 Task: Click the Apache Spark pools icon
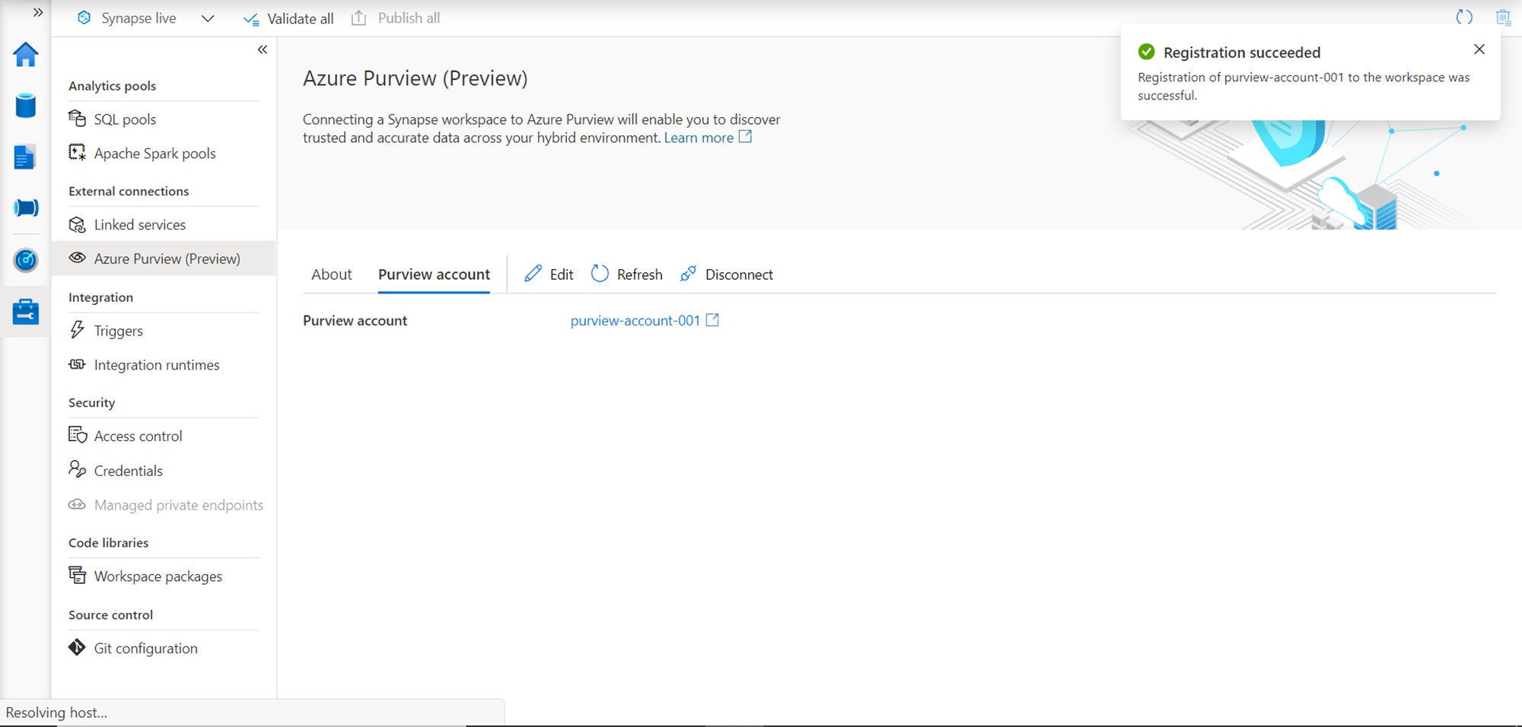(x=77, y=152)
